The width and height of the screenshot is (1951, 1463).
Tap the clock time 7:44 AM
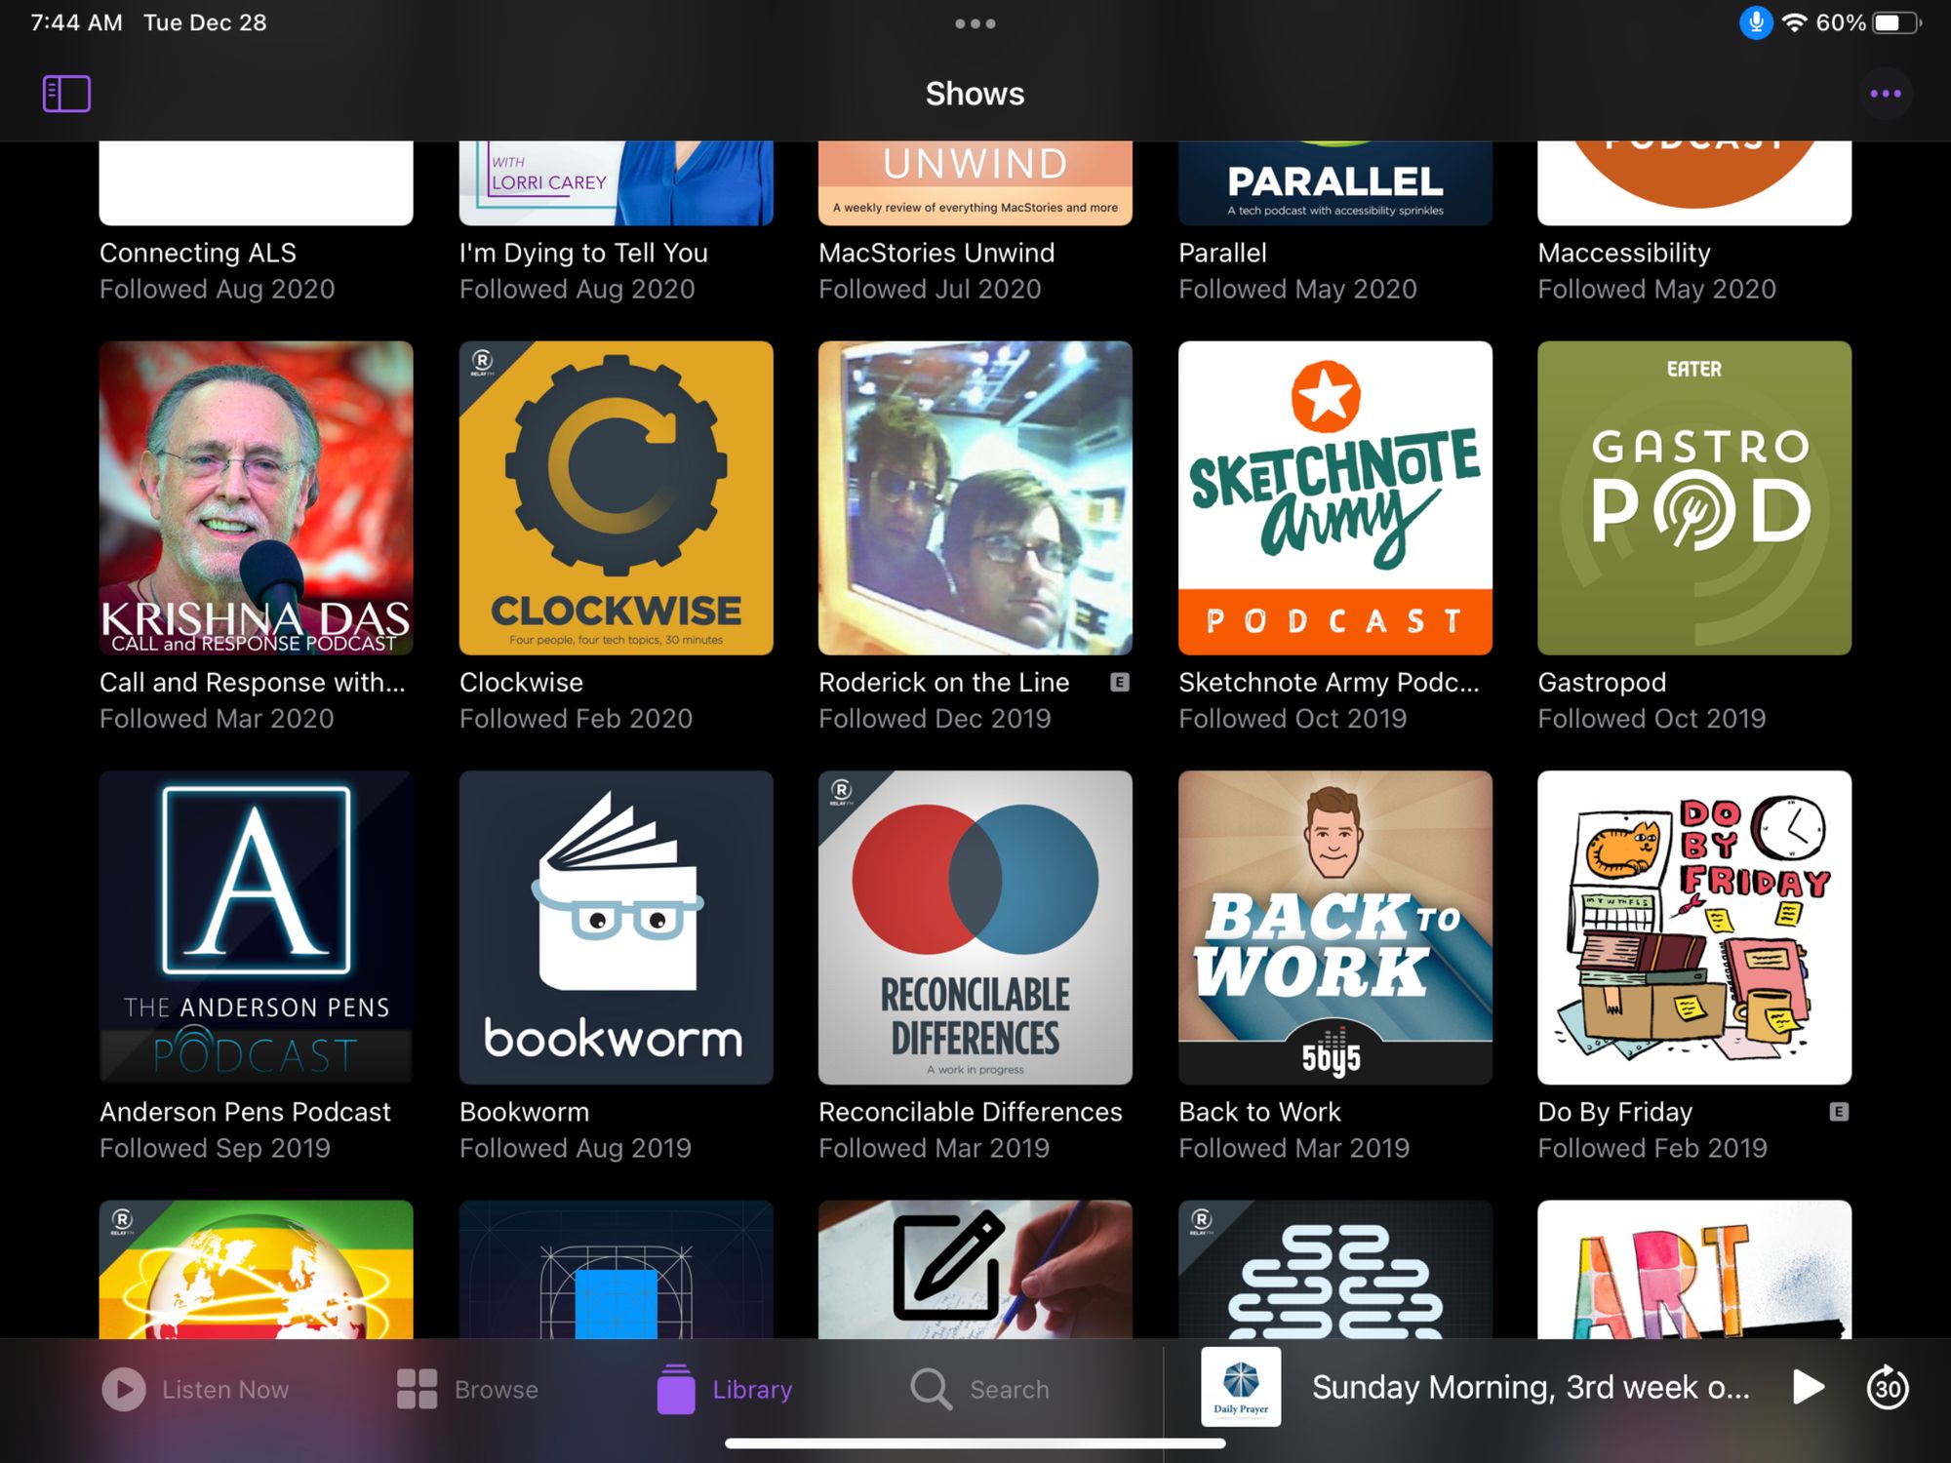76,22
